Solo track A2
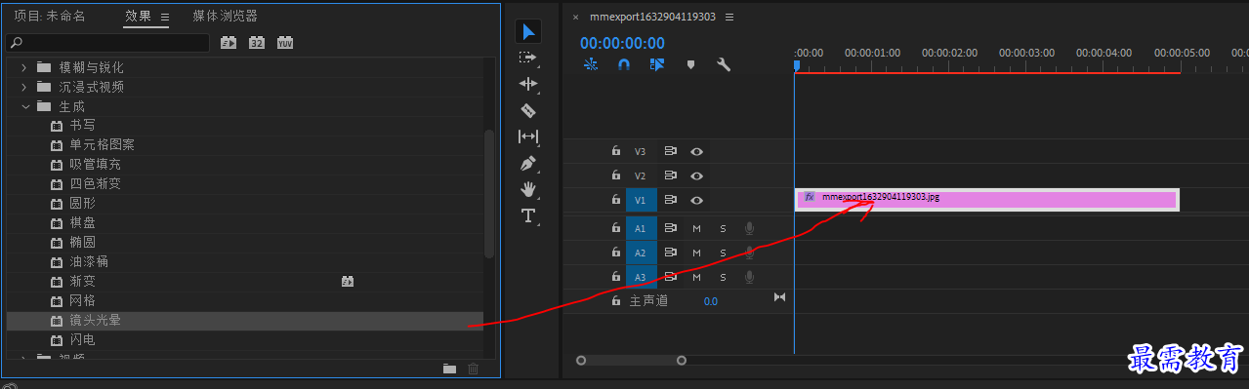 (x=724, y=253)
